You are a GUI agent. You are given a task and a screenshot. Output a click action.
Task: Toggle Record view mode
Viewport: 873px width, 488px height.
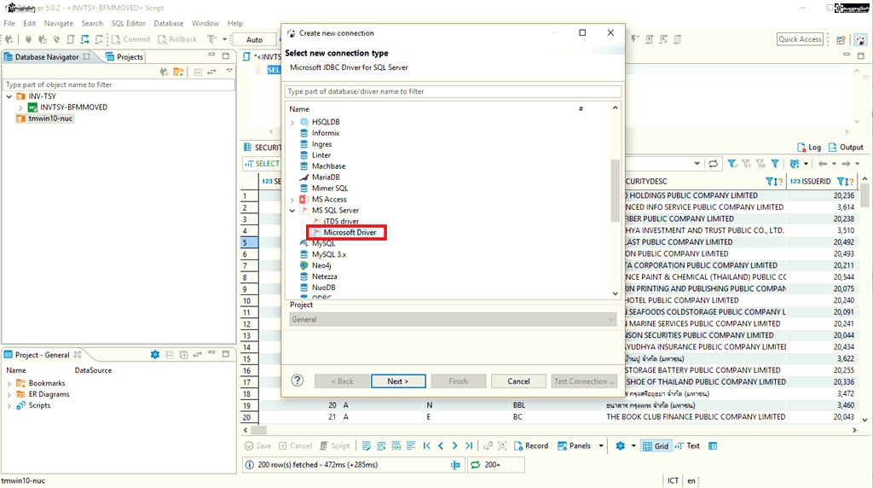point(531,445)
